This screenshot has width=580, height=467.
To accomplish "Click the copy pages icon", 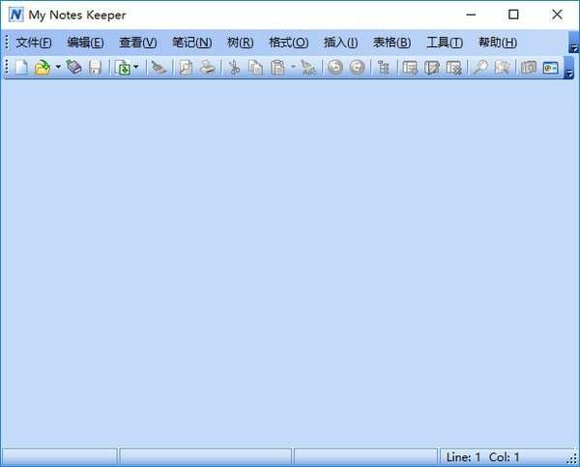I will point(255,68).
